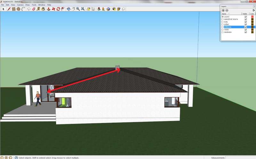The width and height of the screenshot is (256, 159).
Task: Click the Add Layer plus button
Action: [x=223, y=11]
